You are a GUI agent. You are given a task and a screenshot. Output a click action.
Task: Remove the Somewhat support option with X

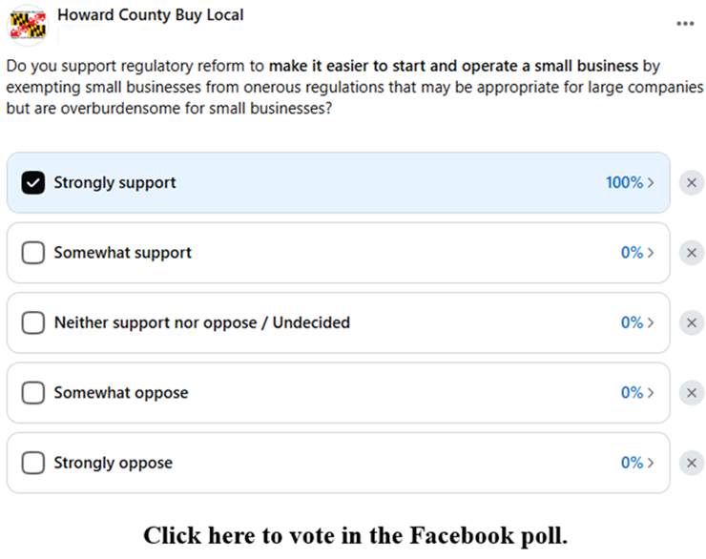[692, 253]
